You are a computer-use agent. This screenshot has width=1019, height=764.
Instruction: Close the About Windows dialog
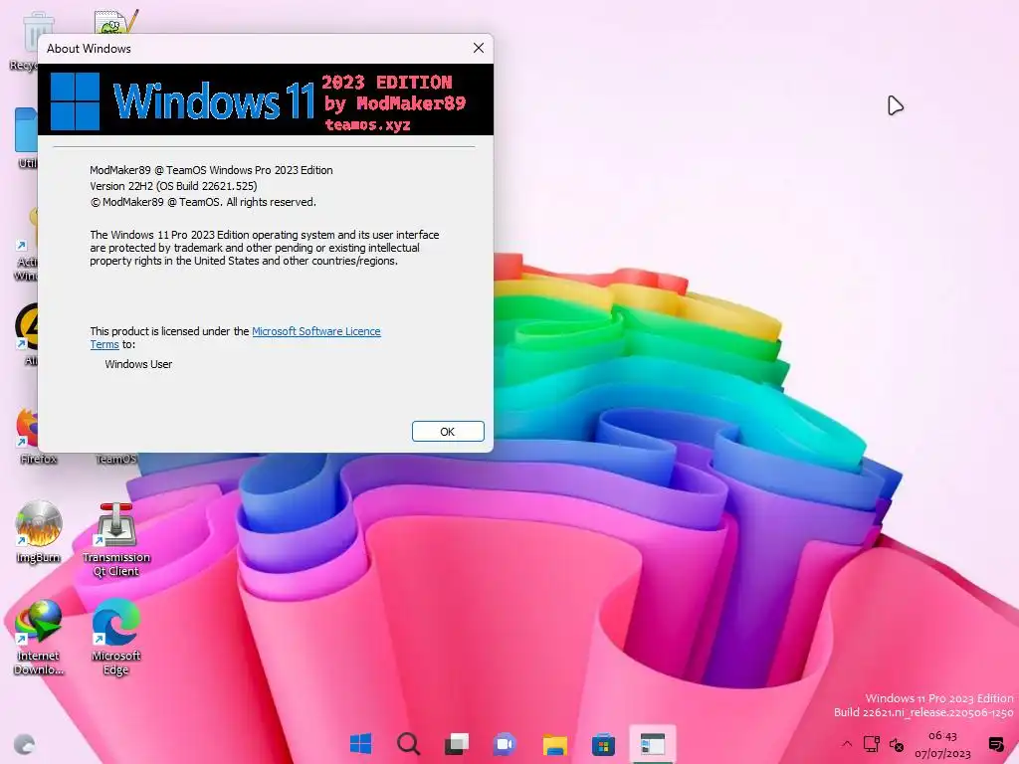(479, 48)
